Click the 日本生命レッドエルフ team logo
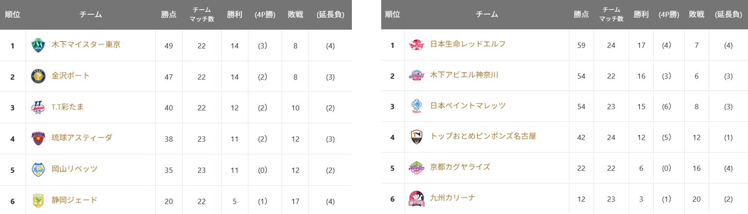Image resolution: width=748 pixels, height=214 pixels. pos(416,45)
